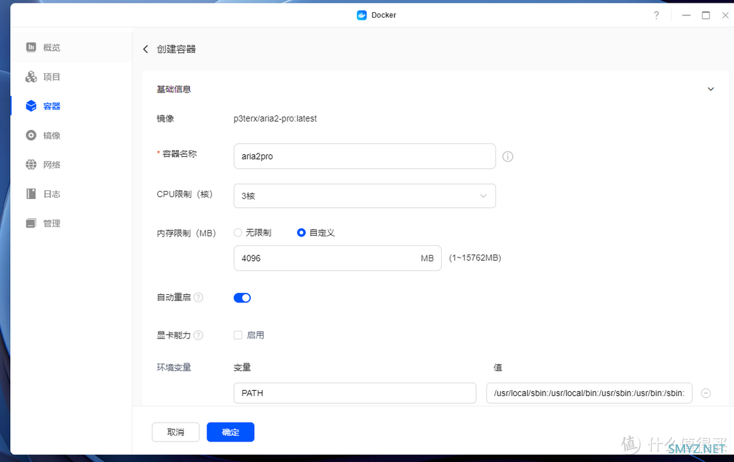Open 容器 in the sidebar menu

point(71,106)
